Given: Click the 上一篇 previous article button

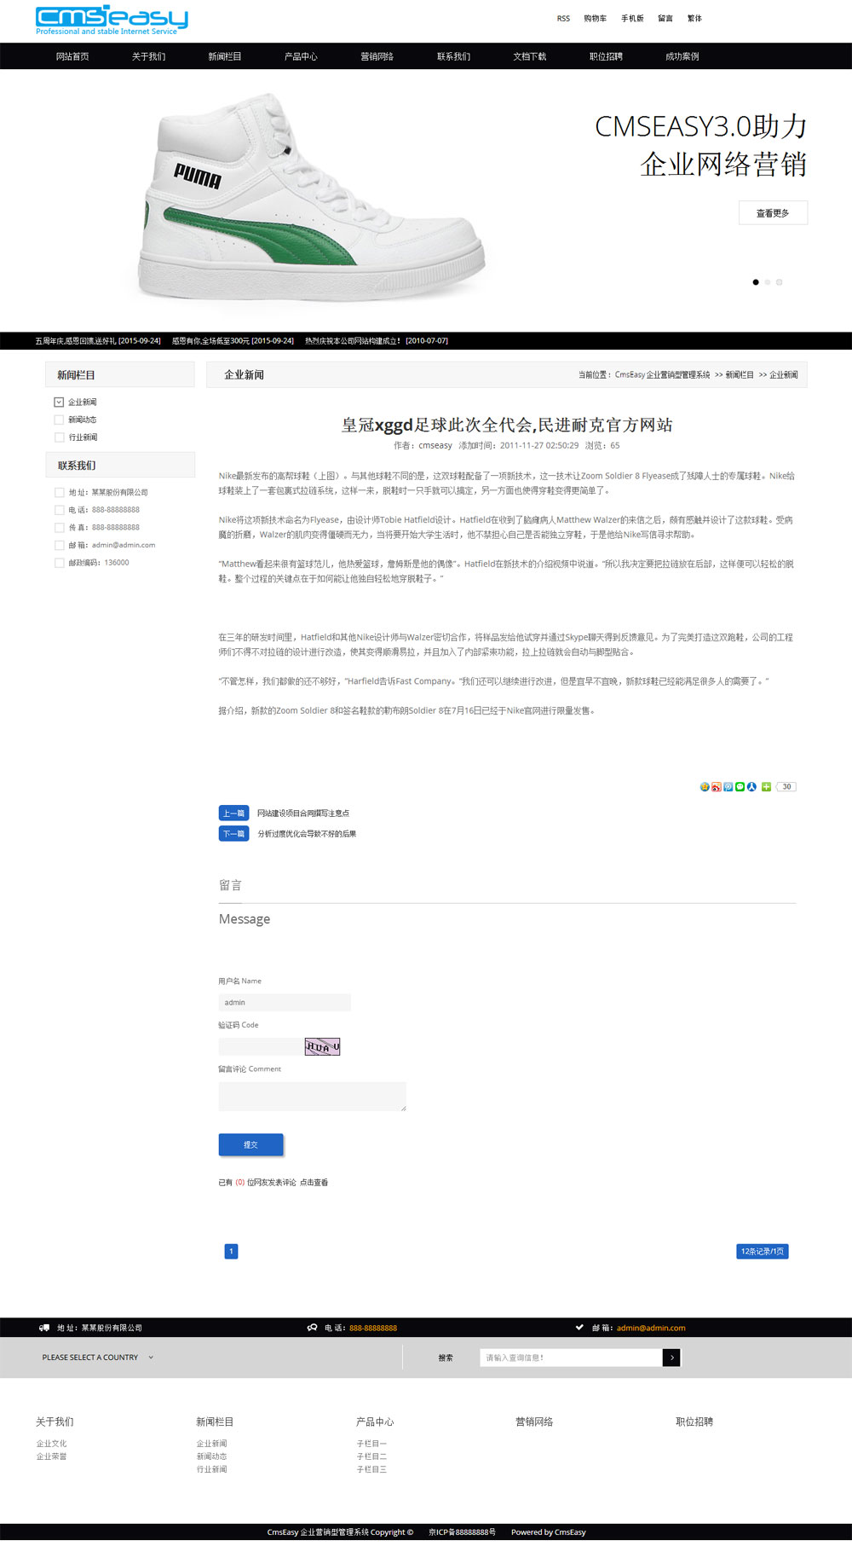Looking at the screenshot, I should pos(233,813).
